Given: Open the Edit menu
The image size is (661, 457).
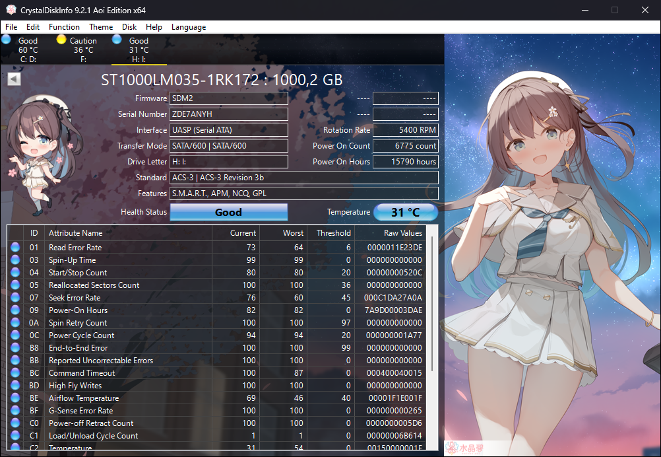Looking at the screenshot, I should (33, 27).
